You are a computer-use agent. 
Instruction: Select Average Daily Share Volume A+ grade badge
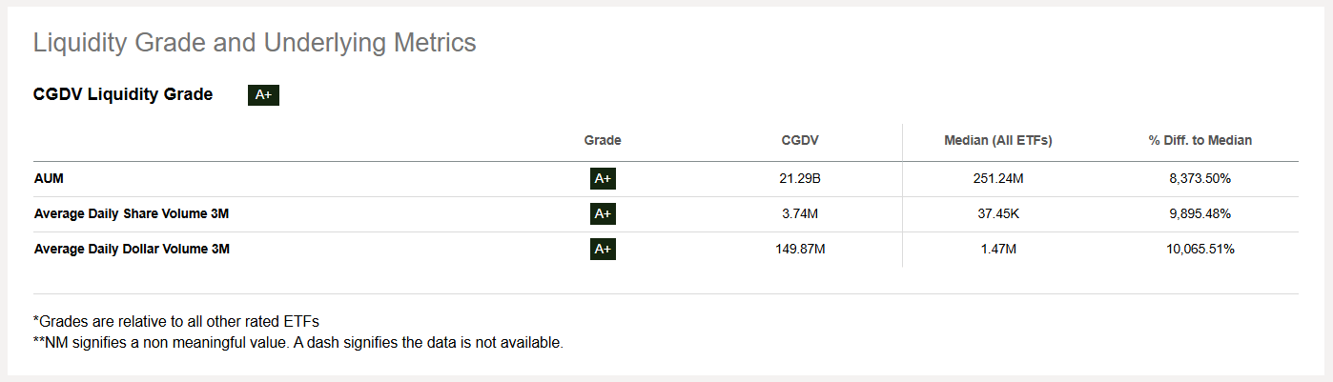point(603,214)
